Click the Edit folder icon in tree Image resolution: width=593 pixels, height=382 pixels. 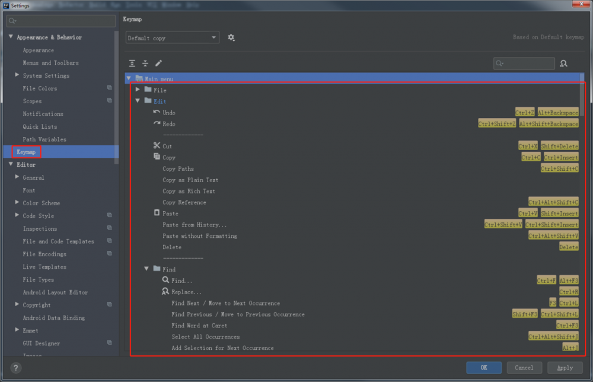(148, 101)
